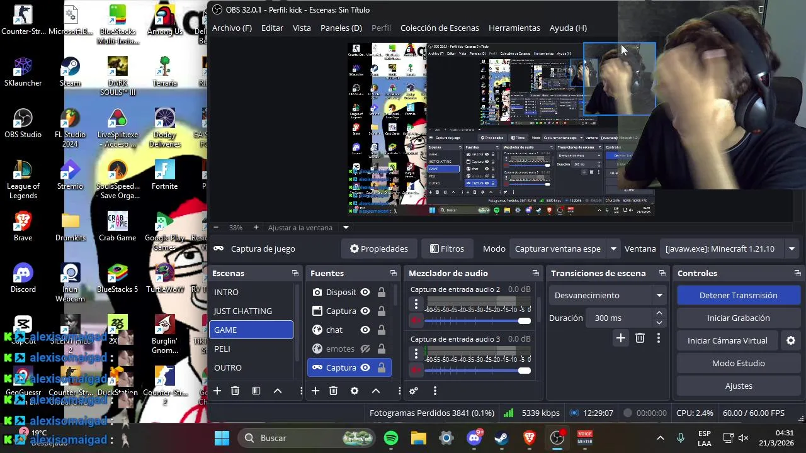Open the Paneles (D) menu
The width and height of the screenshot is (806, 453).
click(x=341, y=28)
